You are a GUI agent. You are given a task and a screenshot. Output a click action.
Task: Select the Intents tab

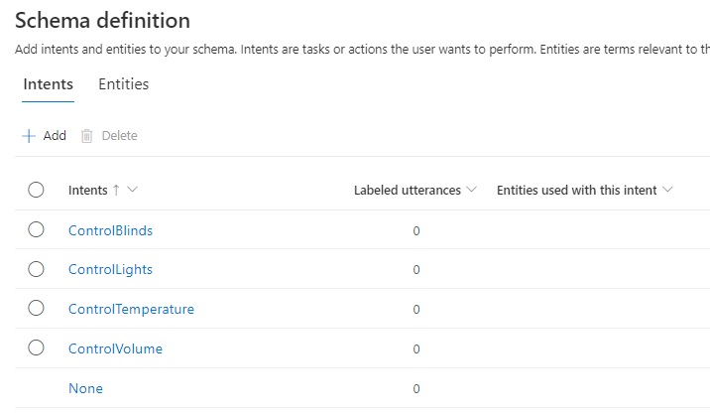[x=48, y=84]
